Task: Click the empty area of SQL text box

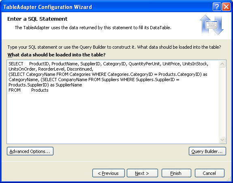Action: click(x=113, y=118)
